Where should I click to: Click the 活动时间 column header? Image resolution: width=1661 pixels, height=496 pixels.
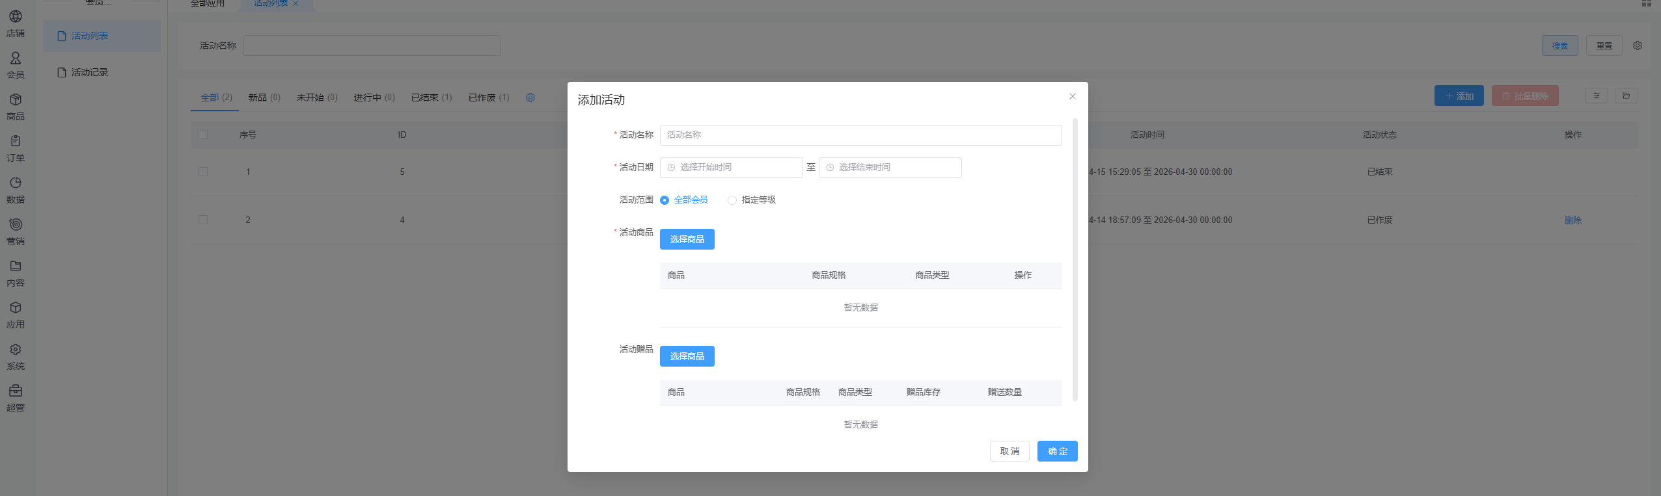[x=1147, y=135]
